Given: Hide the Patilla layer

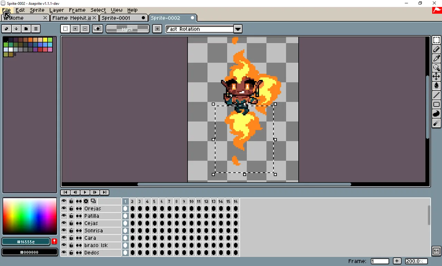Looking at the screenshot, I should point(64,216).
